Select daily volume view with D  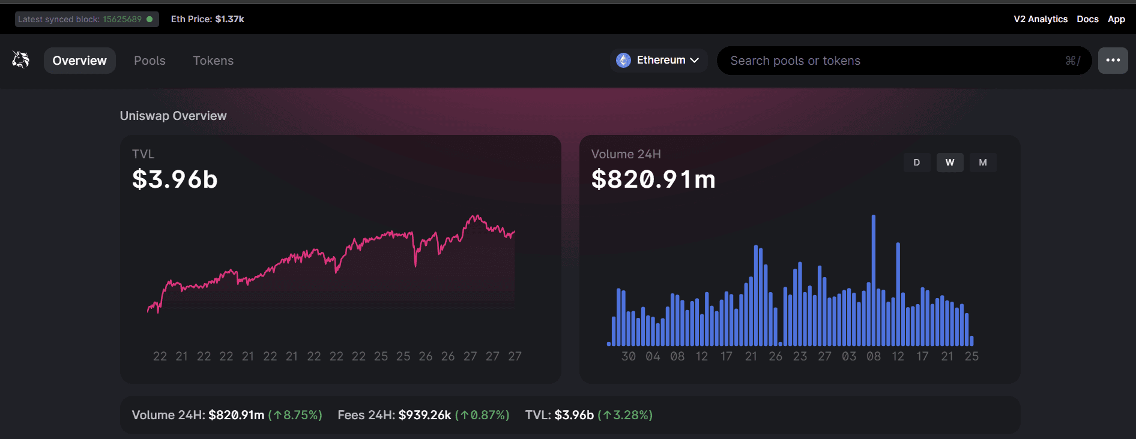coord(916,163)
